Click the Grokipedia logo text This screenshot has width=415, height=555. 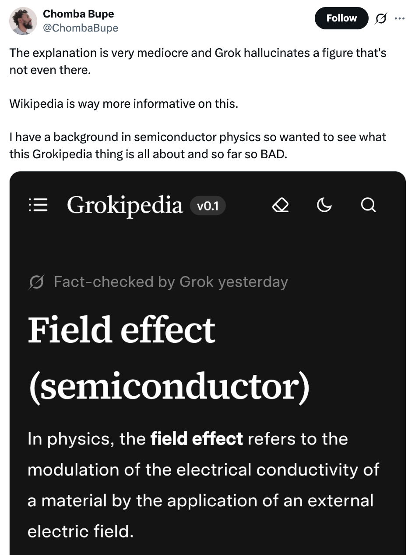pos(125,205)
